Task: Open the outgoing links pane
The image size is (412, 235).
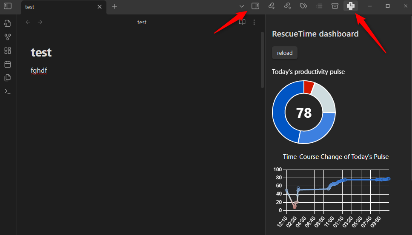Action: click(287, 6)
